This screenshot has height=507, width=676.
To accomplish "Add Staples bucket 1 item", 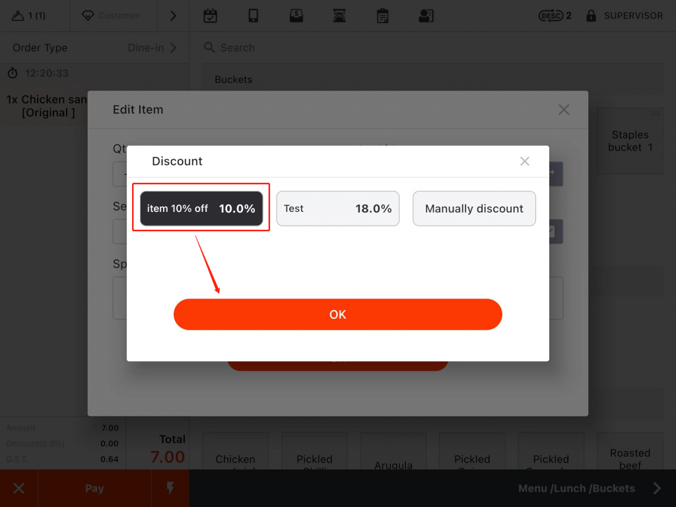I will 630,141.
